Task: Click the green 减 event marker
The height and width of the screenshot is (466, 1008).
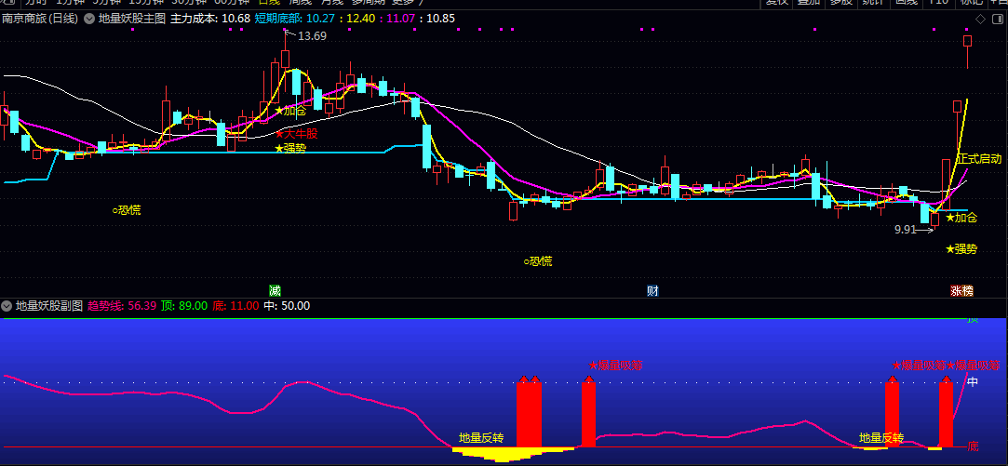Action: tap(276, 290)
